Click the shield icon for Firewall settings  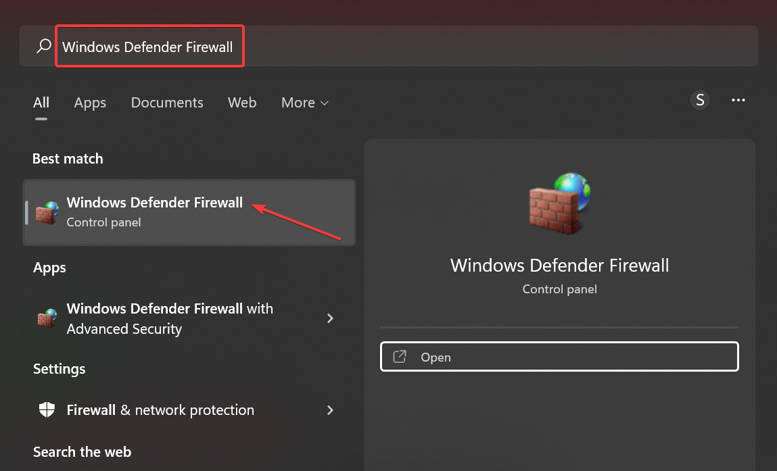[x=47, y=410]
